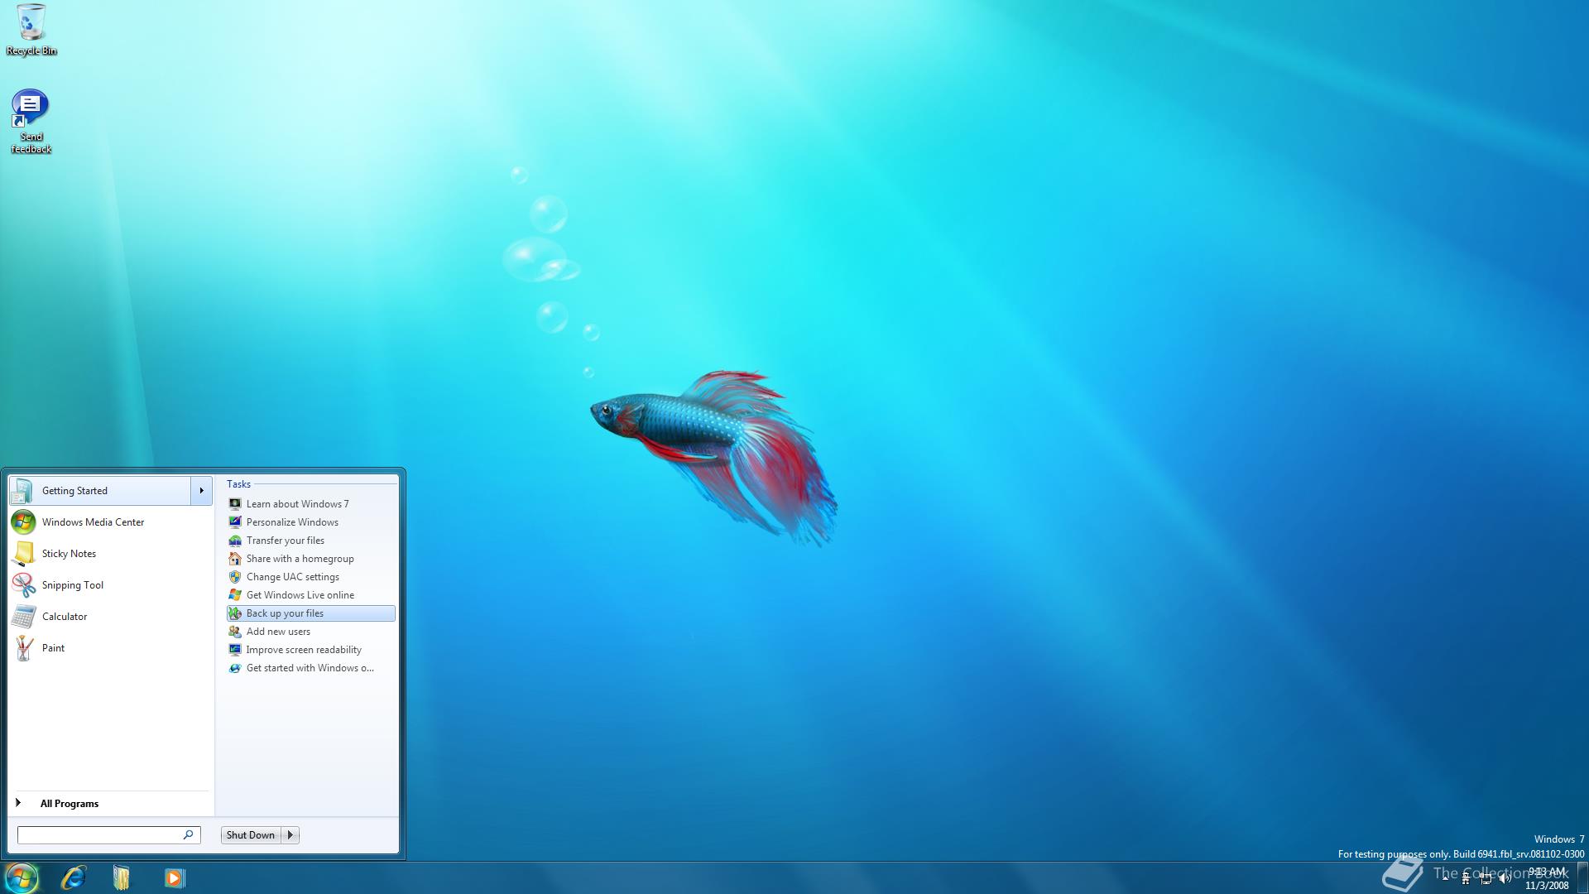The image size is (1589, 894).
Task: Open the Snipping Tool
Action: (x=111, y=585)
